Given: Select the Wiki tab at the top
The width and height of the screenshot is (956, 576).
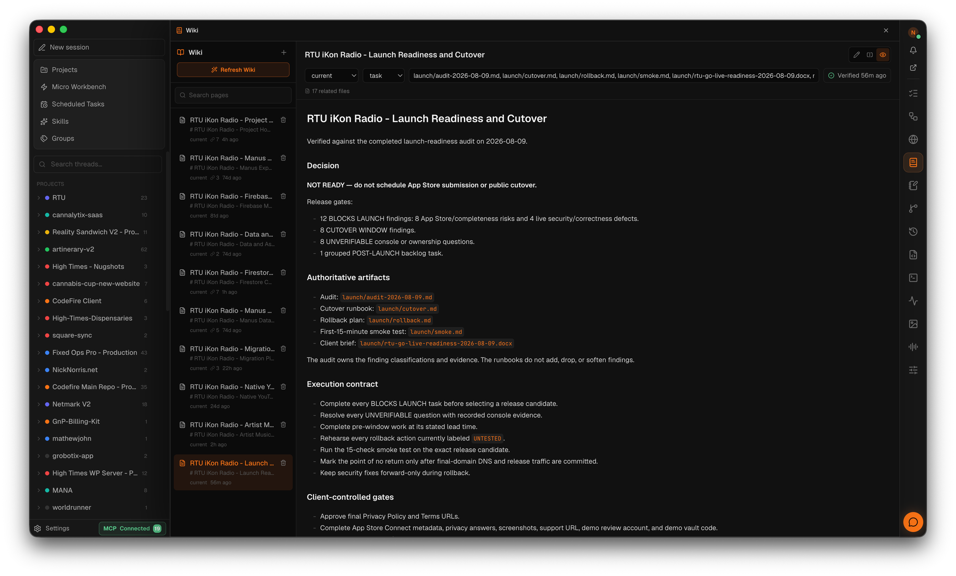Looking at the screenshot, I should [187, 30].
